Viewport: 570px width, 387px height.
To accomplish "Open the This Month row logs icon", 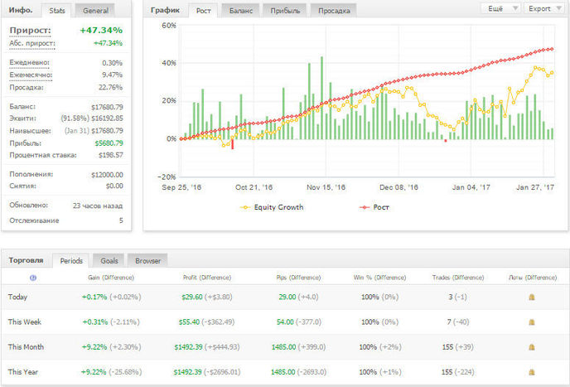I will [531, 347].
